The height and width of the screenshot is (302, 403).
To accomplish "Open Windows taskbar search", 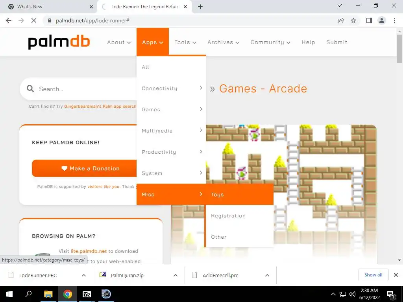I will [x=28, y=294].
